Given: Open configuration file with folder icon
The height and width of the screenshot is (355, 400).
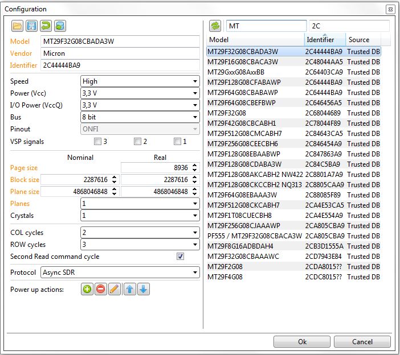Looking at the screenshot, I should (x=17, y=26).
